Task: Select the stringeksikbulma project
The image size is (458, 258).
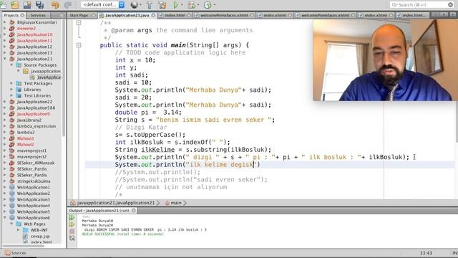Action: point(34,181)
